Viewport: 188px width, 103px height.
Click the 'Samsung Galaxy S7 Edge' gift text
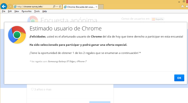coord(61,61)
